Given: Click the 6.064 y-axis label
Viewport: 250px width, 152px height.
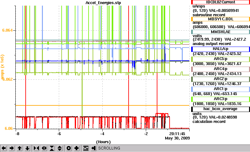Looking at the screenshot, I should (7, 30).
